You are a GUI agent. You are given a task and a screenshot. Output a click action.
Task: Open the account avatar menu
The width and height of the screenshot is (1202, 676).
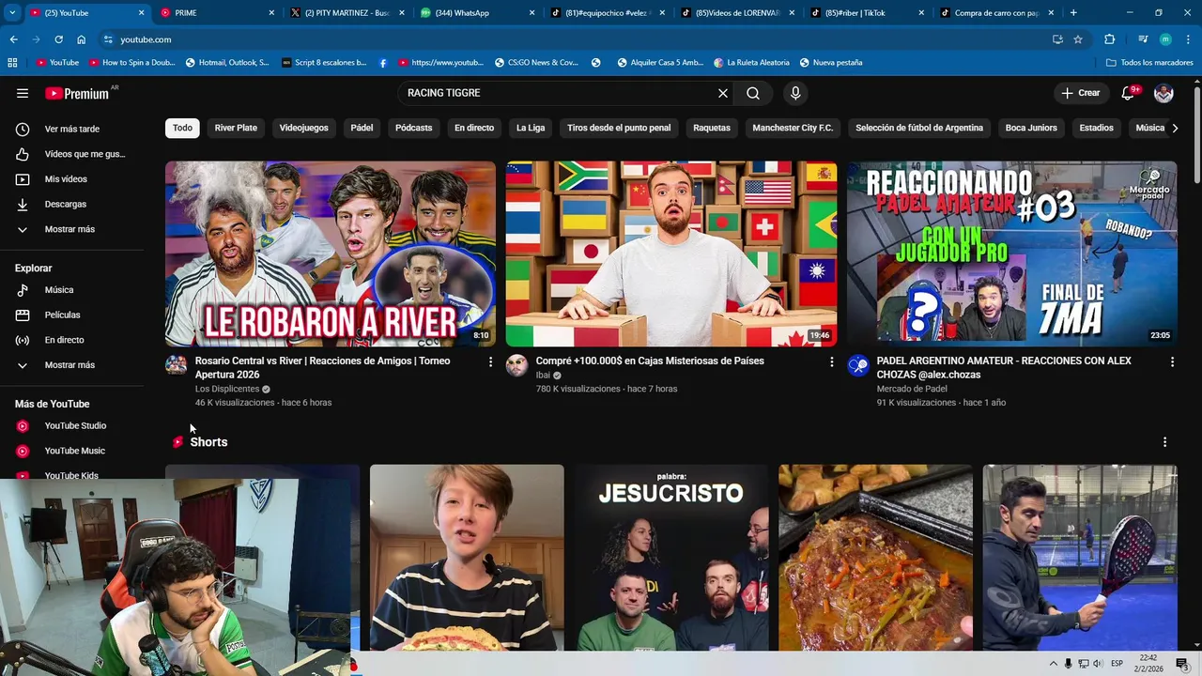(1163, 93)
